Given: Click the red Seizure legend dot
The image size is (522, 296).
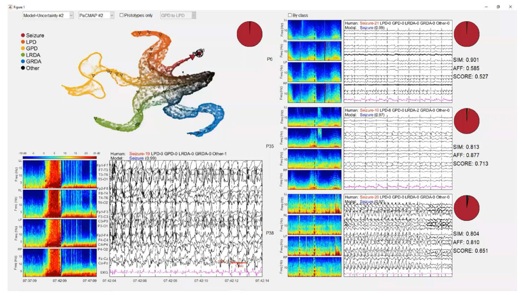Looking at the screenshot, I should click(x=23, y=35).
